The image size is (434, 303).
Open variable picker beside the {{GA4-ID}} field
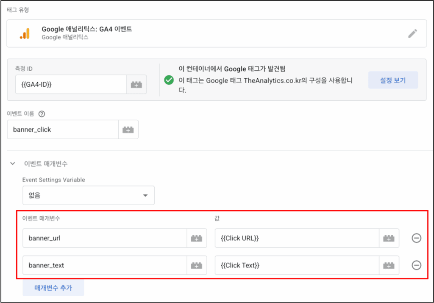136,84
